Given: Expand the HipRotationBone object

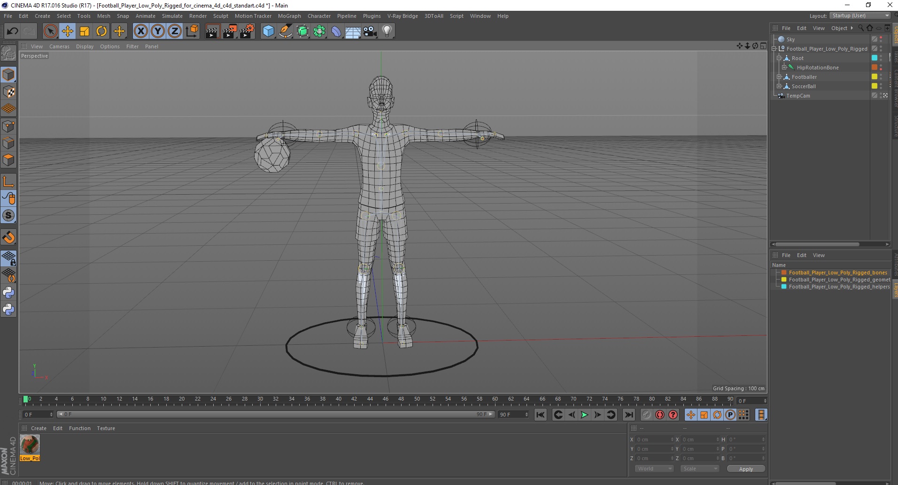Looking at the screenshot, I should [x=784, y=68].
